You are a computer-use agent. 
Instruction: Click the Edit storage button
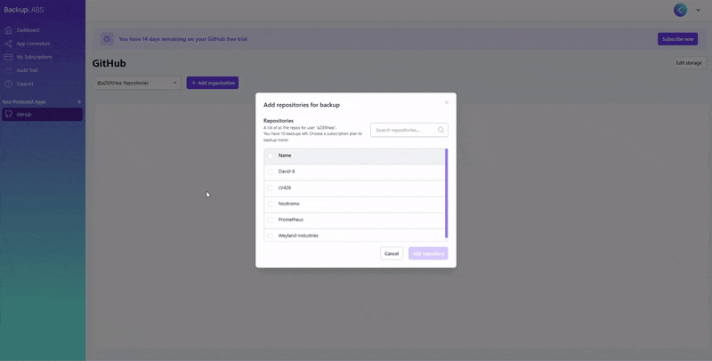[689, 63]
